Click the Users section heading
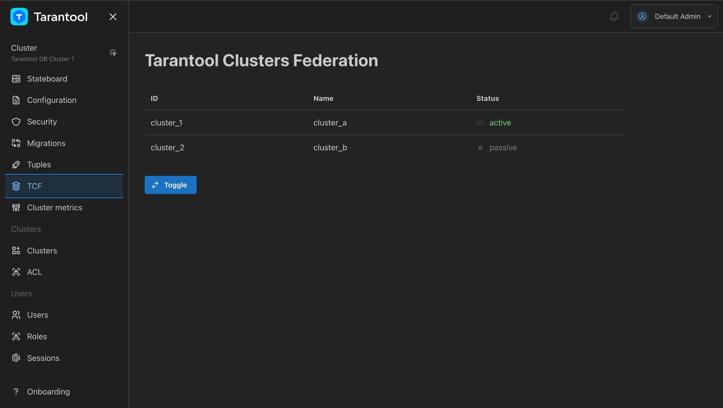 point(22,294)
